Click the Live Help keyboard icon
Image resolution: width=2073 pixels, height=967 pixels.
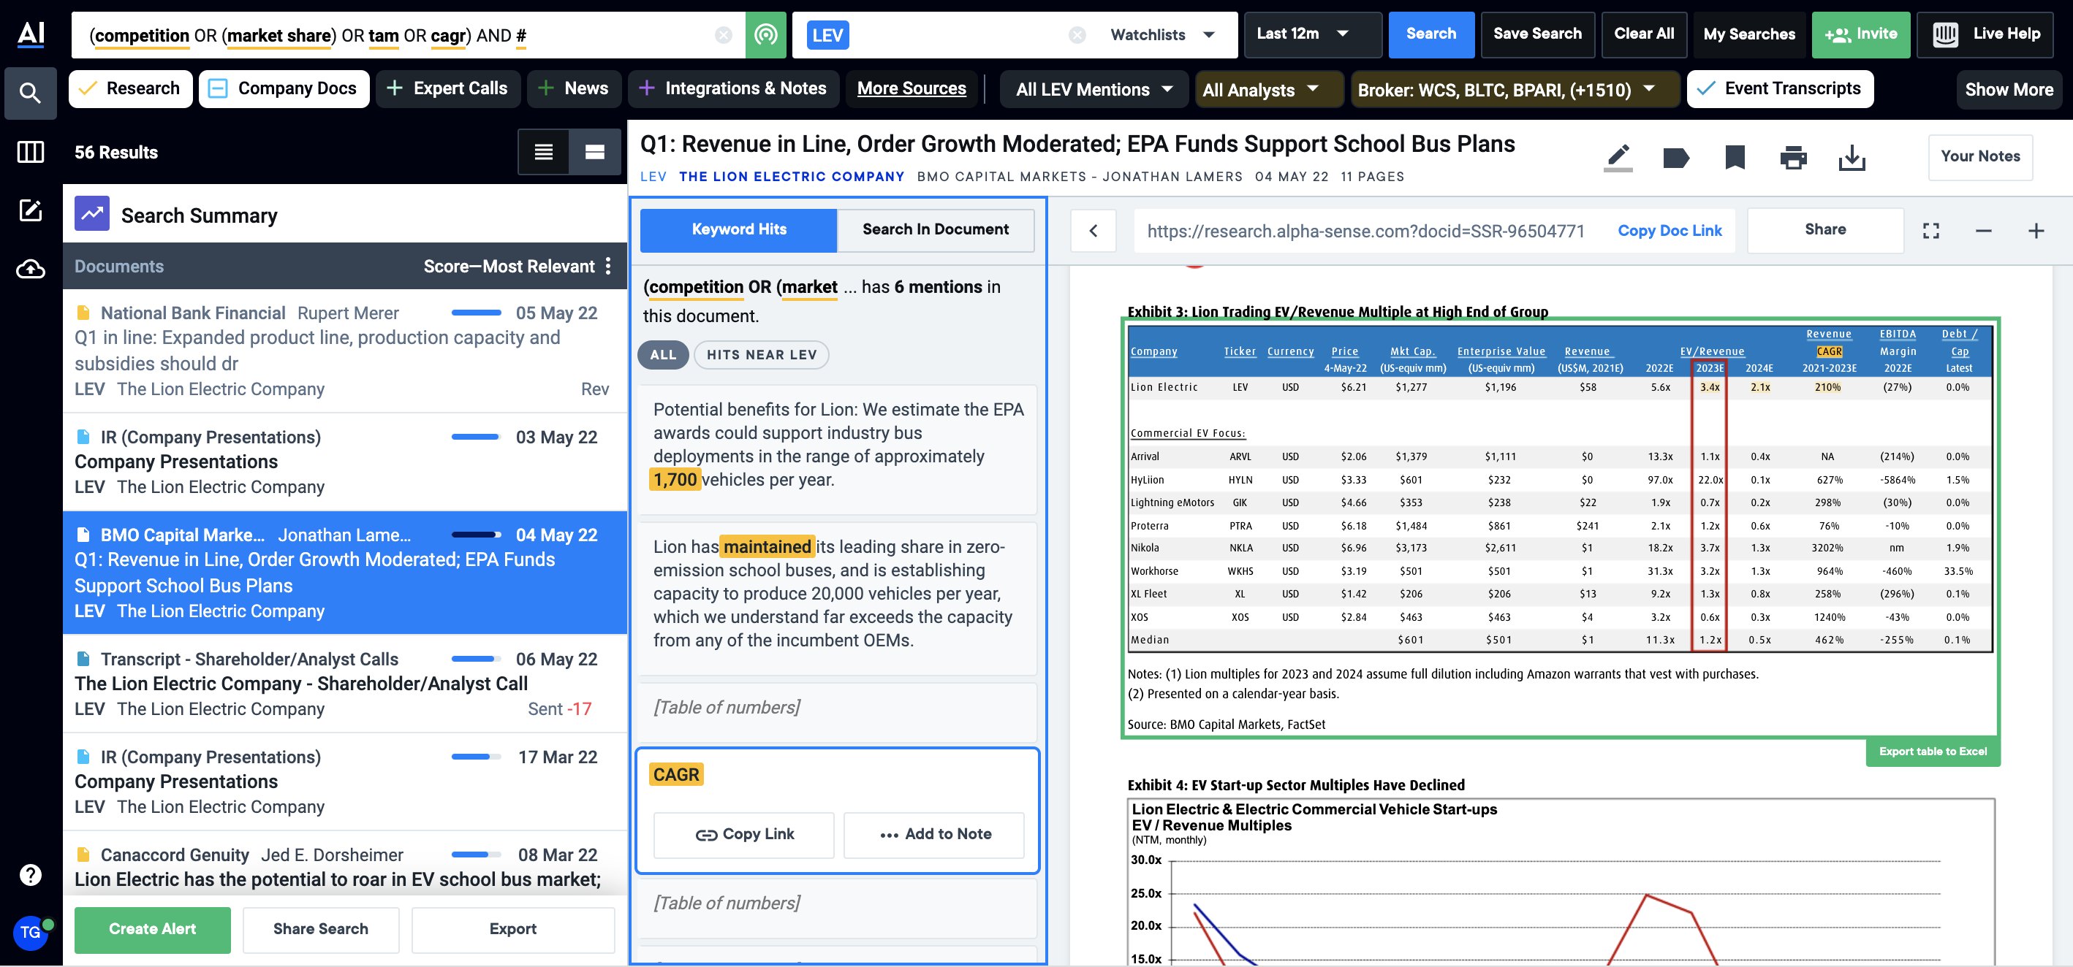click(1945, 34)
